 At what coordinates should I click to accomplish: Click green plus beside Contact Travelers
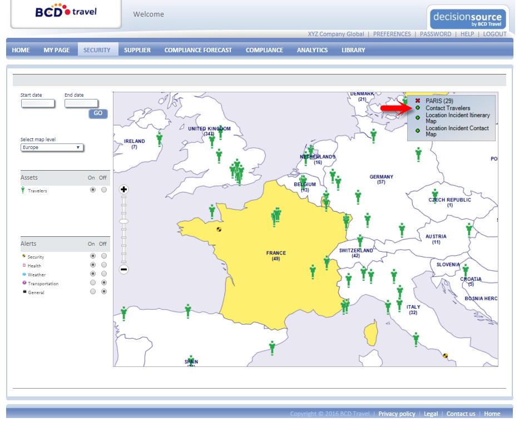pyautogui.click(x=418, y=108)
